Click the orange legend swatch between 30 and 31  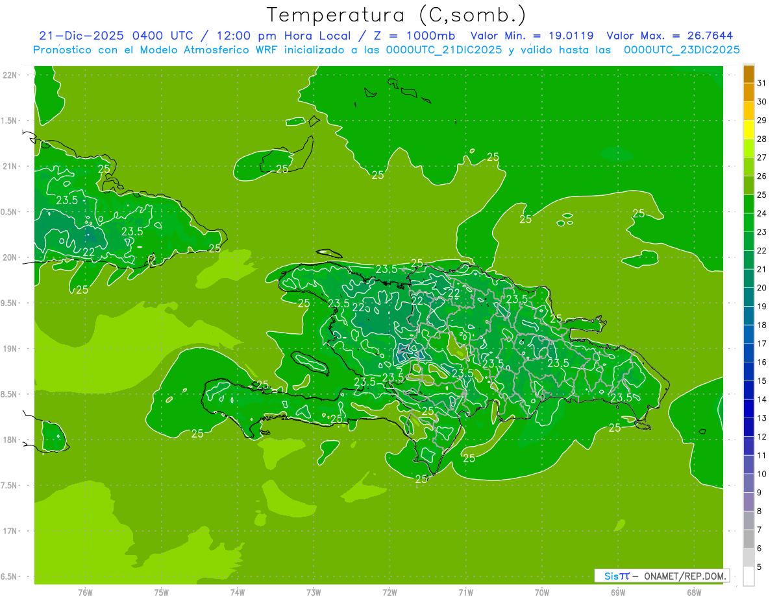coord(748,92)
